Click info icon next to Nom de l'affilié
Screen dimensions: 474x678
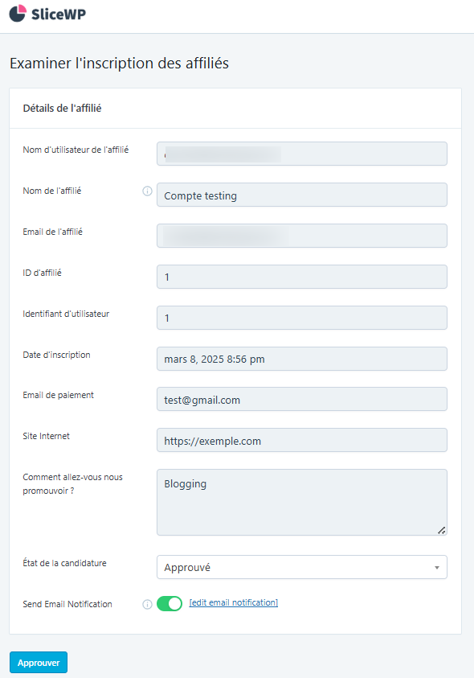[147, 191]
